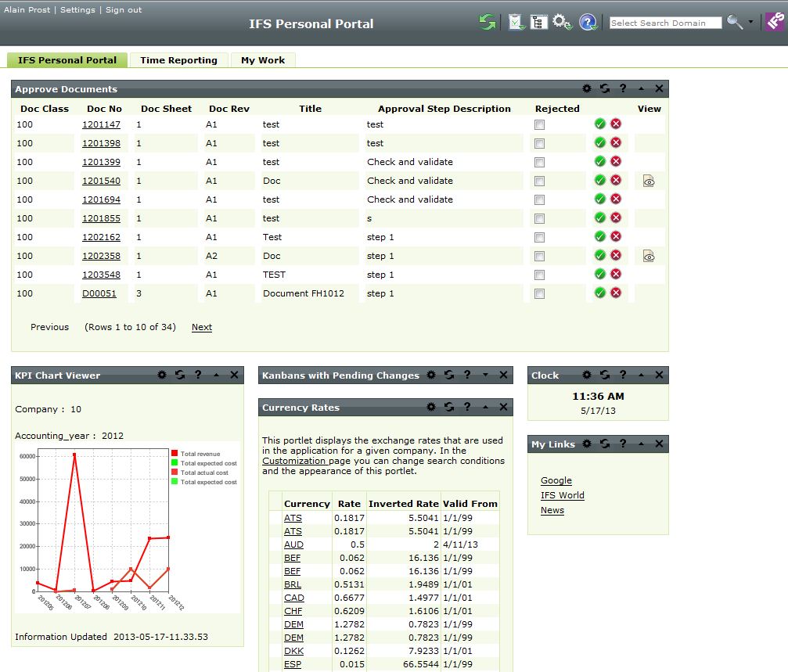Viewport: 788px width, 672px height.
Task: Check the Rejected box for document 1201147
Action: (x=539, y=124)
